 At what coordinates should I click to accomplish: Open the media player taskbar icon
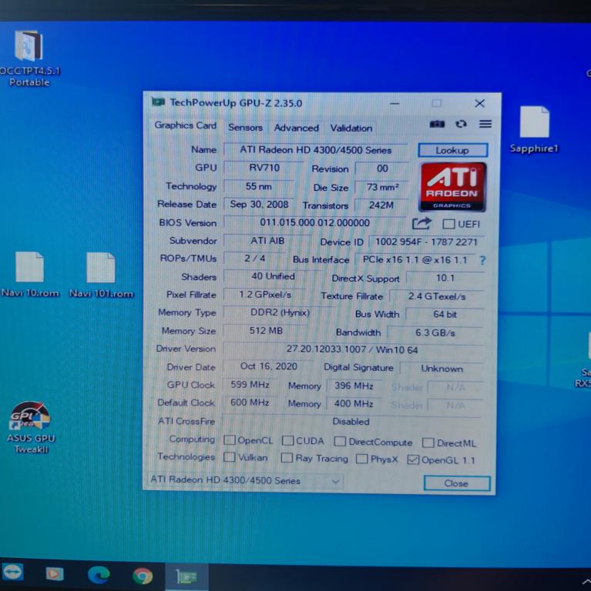tap(55, 574)
